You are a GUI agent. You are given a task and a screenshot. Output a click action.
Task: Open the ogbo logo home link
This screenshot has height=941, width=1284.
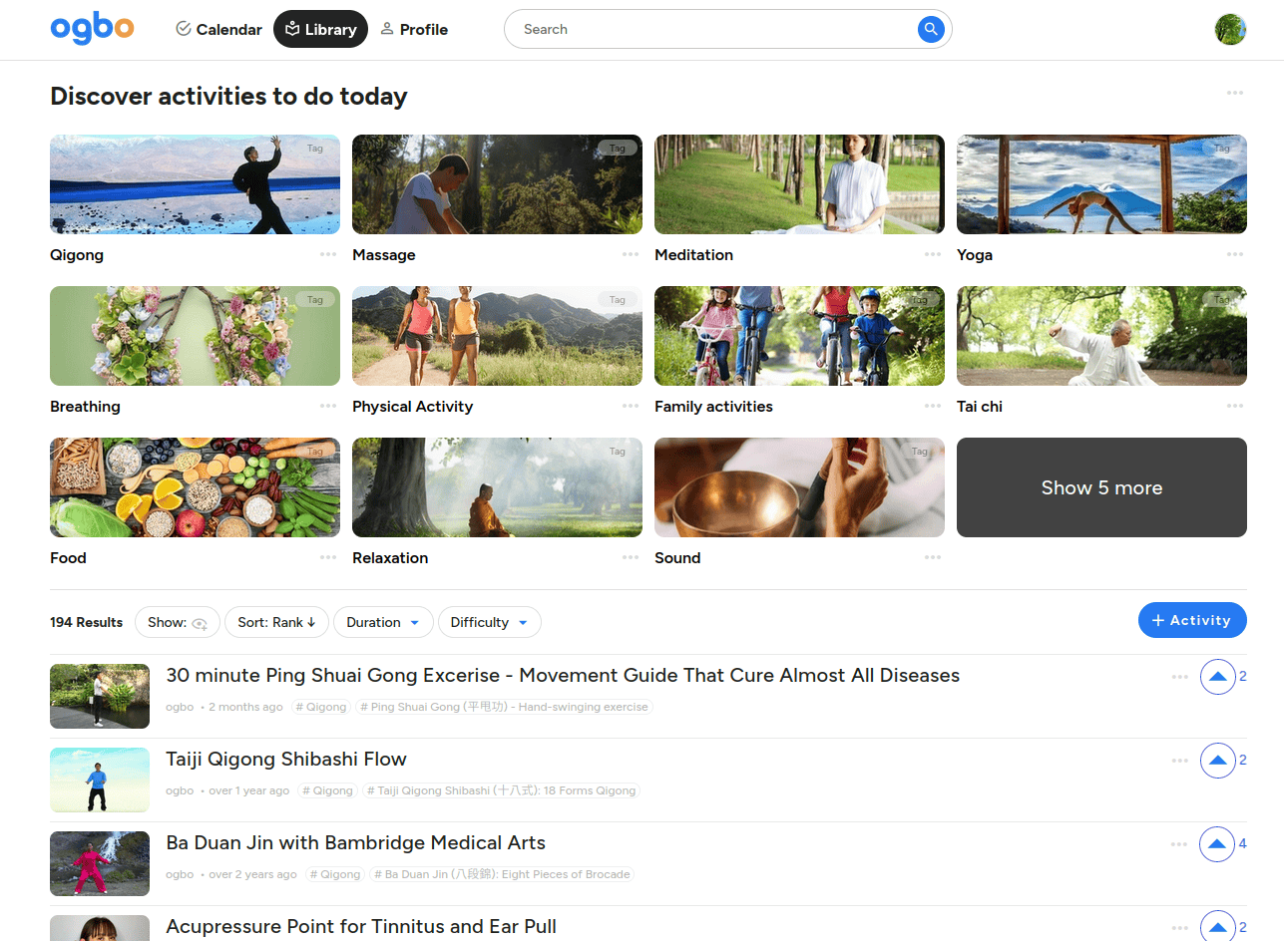(92, 29)
